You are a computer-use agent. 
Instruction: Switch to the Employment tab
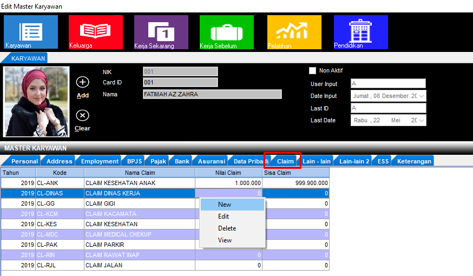click(100, 161)
